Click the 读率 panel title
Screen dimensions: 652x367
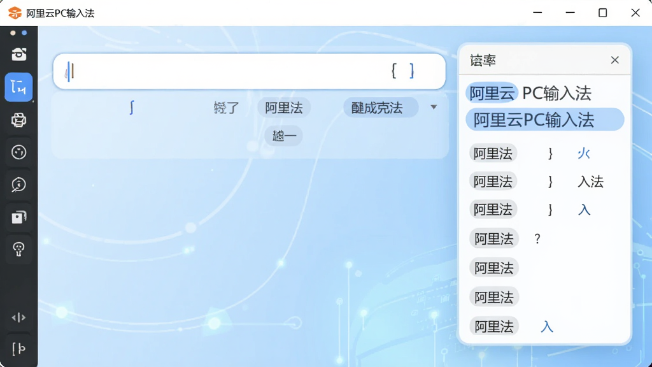point(483,61)
